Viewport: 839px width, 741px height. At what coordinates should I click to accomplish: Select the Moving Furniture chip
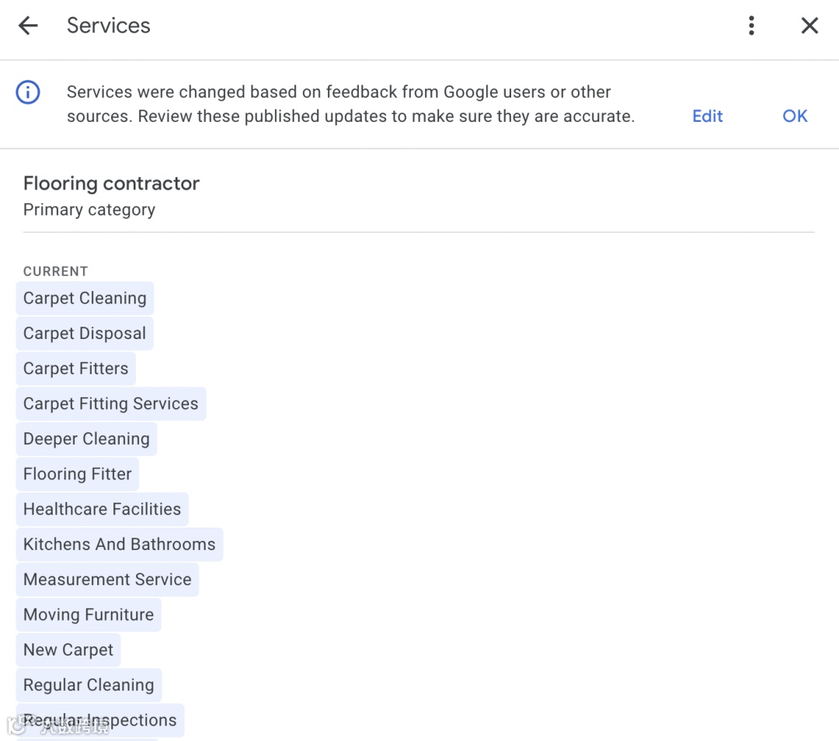pos(89,615)
